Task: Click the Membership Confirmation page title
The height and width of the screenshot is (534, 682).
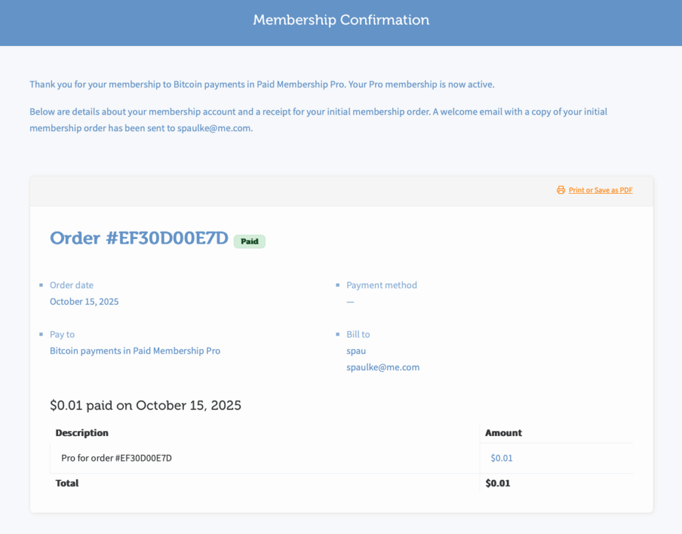Action: [x=341, y=20]
